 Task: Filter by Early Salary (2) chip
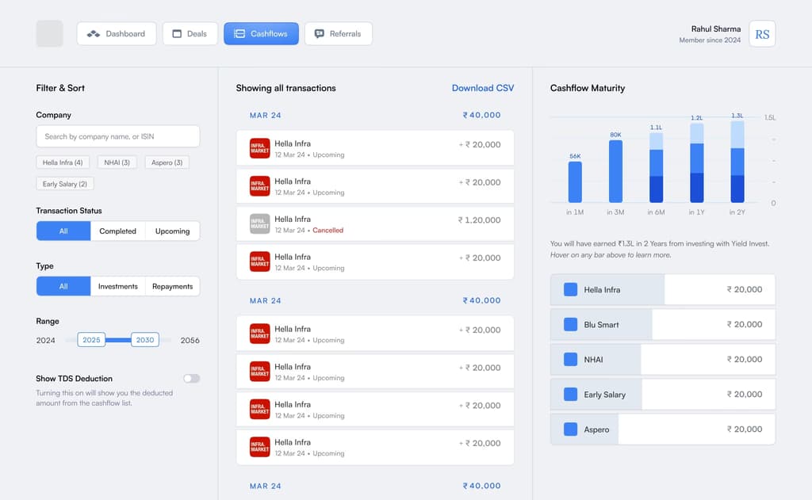(x=65, y=184)
